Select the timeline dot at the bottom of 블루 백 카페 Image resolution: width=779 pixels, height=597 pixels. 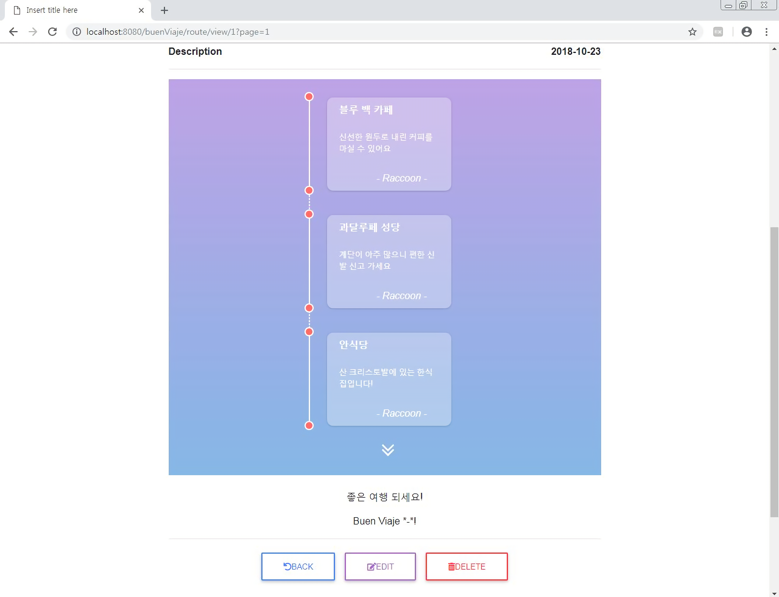pos(309,190)
